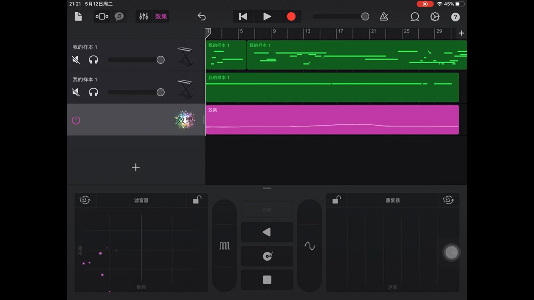The width and height of the screenshot is (534, 300).
Task: Trigger the Downsampler sine-wave effect button
Action: click(x=310, y=246)
